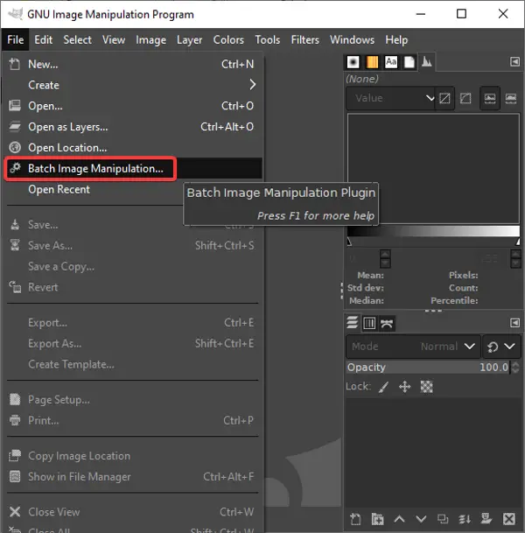
Task: Duplicate the layer icon
Action: click(x=443, y=519)
